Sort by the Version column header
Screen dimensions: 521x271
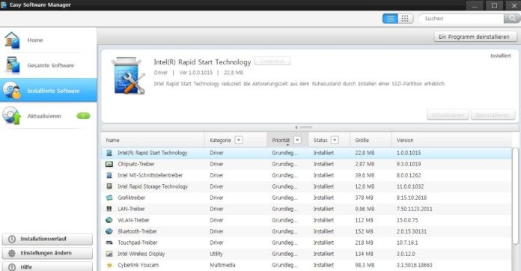coord(452,140)
